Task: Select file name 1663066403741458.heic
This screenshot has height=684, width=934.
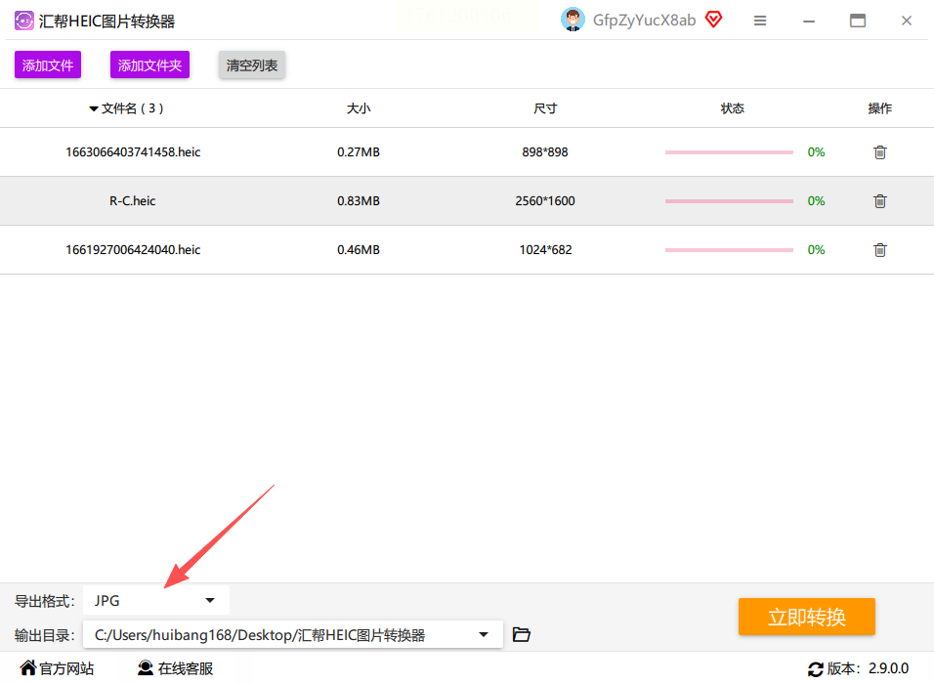Action: coord(133,151)
